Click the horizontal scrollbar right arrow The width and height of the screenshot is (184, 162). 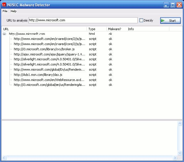(x=175, y=158)
